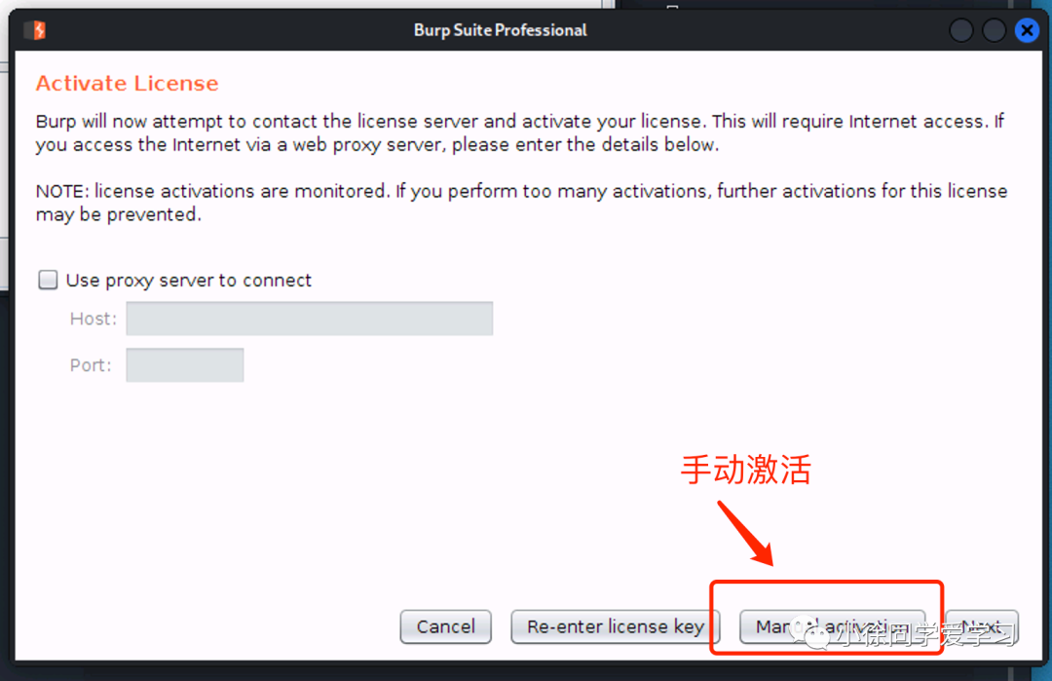
Task: Minimize the Burp Suite window
Action: (961, 30)
